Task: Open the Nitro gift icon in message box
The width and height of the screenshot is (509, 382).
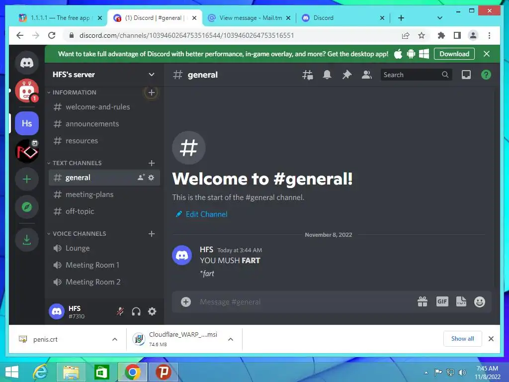Action: [423, 302]
